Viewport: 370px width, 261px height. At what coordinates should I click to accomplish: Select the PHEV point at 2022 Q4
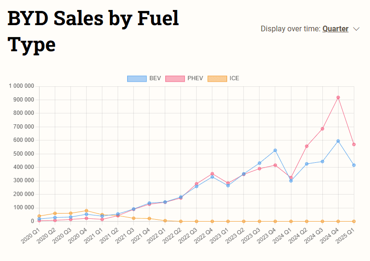(212, 174)
